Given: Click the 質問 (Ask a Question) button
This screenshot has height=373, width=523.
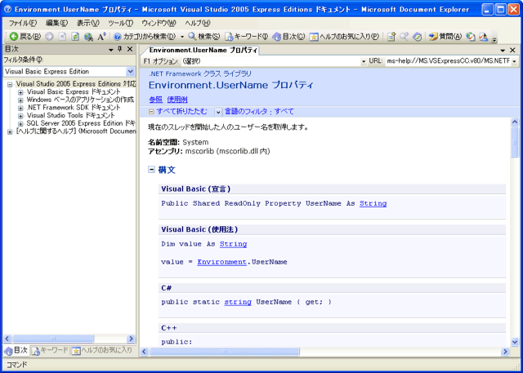Looking at the screenshot, I should [445, 36].
